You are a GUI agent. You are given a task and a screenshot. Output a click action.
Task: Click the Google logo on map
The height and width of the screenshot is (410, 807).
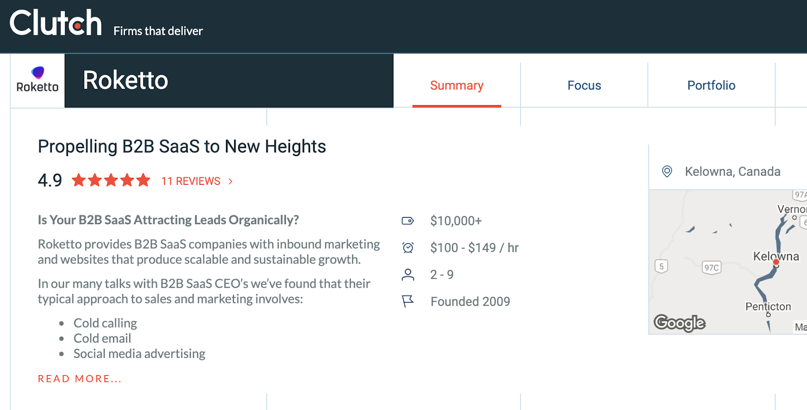[x=679, y=322]
